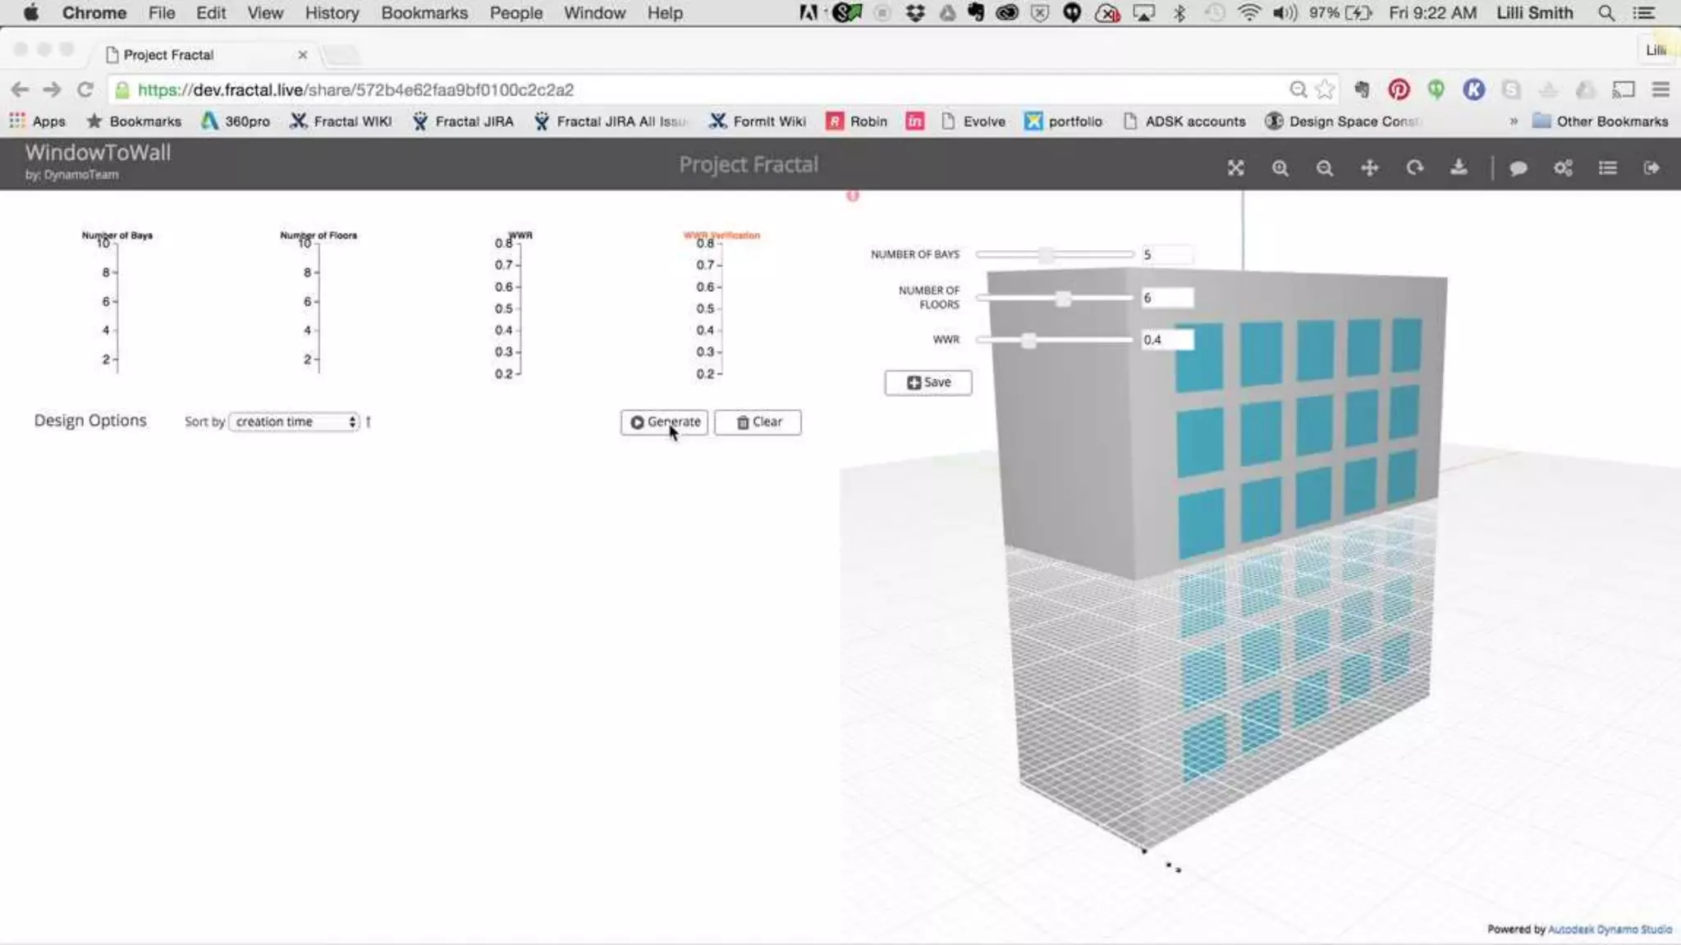Zoom out of the 3D view
The image size is (1681, 945).
pyautogui.click(x=1324, y=168)
